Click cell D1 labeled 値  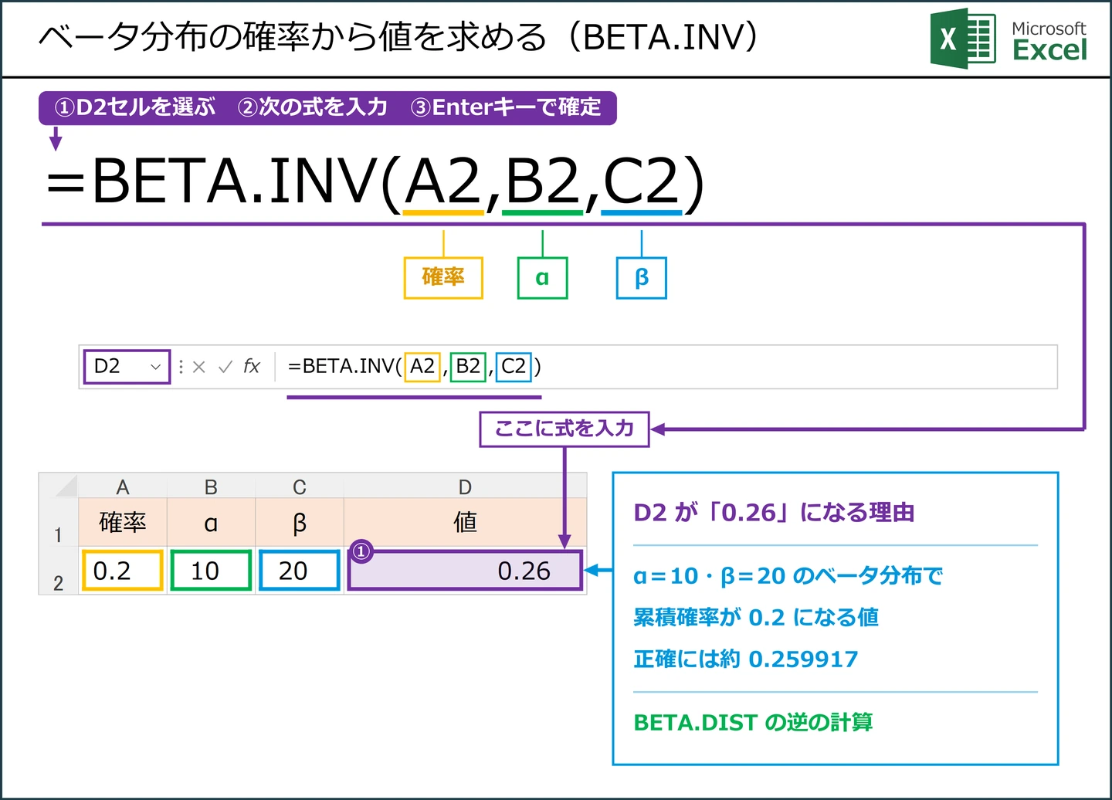465,523
